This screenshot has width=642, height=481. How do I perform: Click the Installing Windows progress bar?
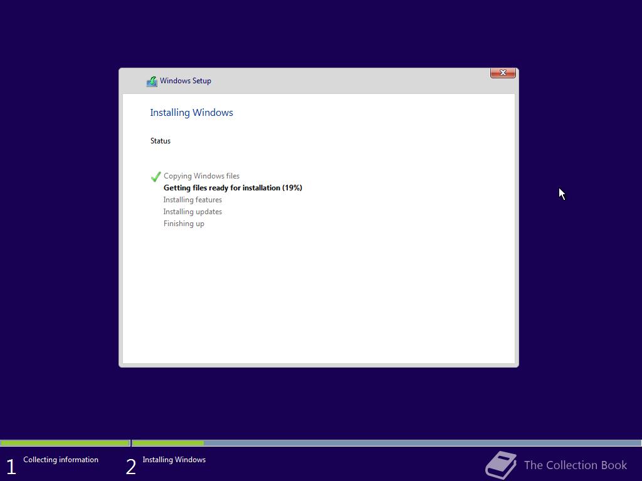click(x=386, y=443)
